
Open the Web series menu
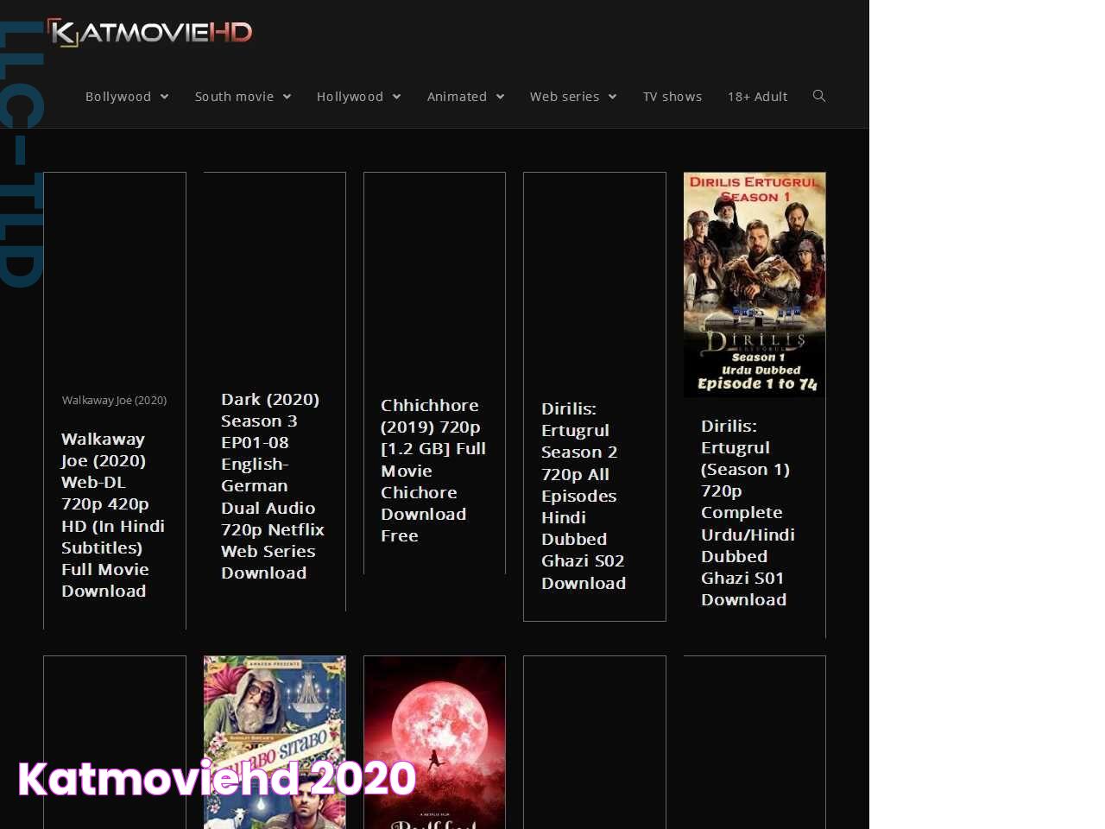pyautogui.click(x=565, y=97)
